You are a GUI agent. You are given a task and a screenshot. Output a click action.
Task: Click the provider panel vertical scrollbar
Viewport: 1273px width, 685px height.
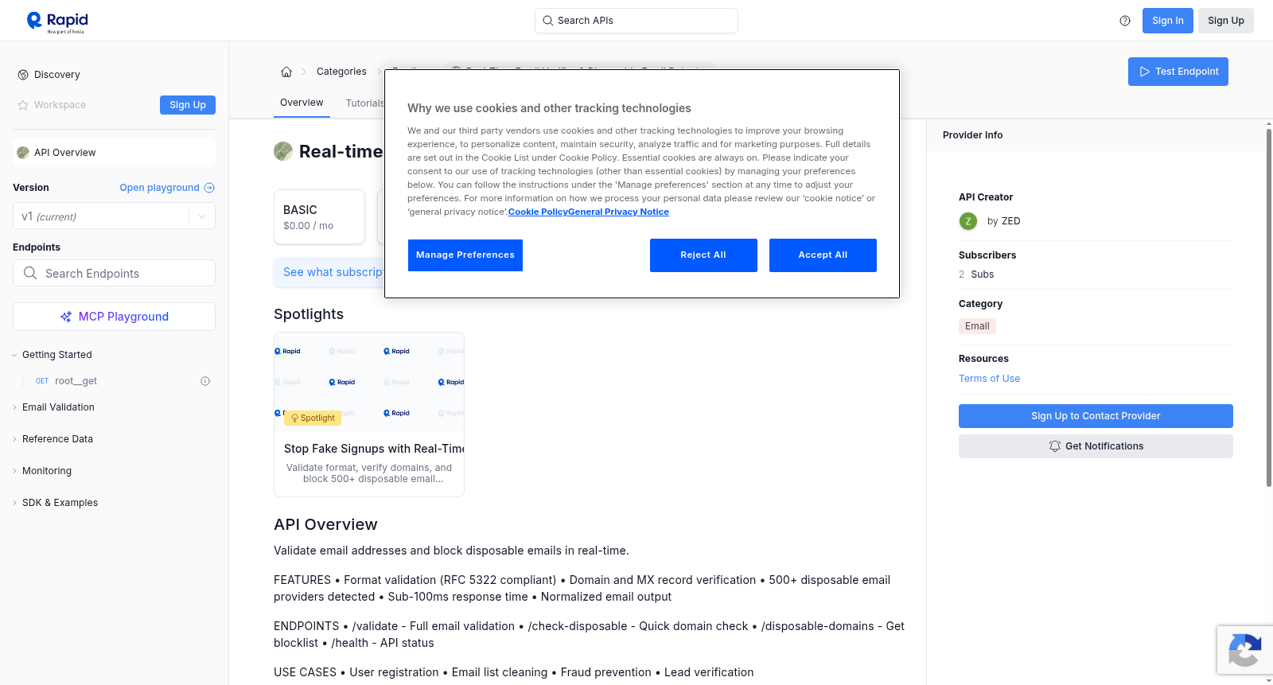(1269, 308)
